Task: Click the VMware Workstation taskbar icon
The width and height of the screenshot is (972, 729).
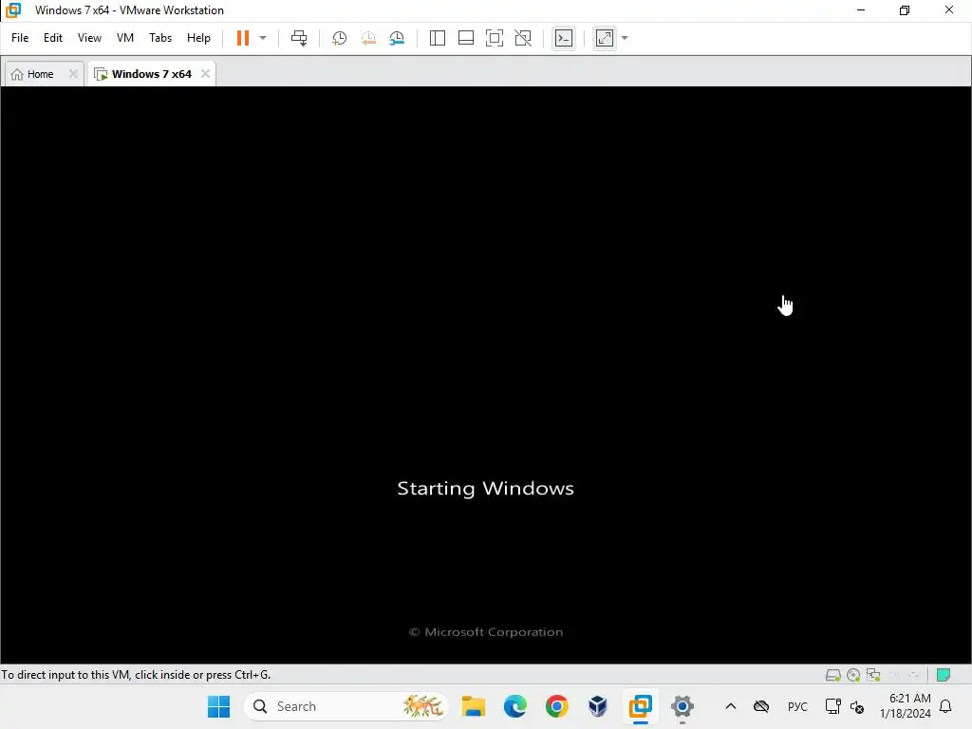Action: point(640,706)
